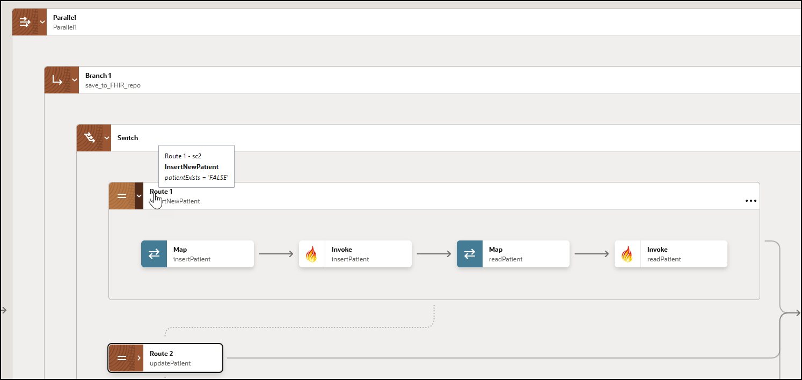Click the Map readPatient label

[x=506, y=259]
